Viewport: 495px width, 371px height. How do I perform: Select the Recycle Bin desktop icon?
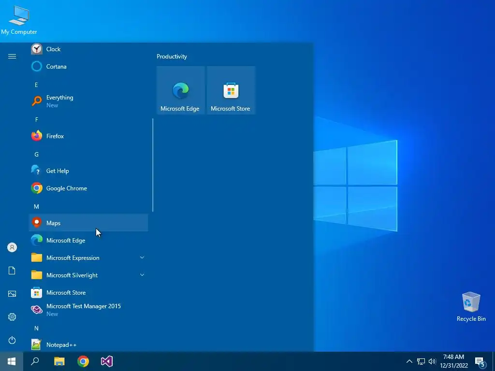tap(471, 307)
